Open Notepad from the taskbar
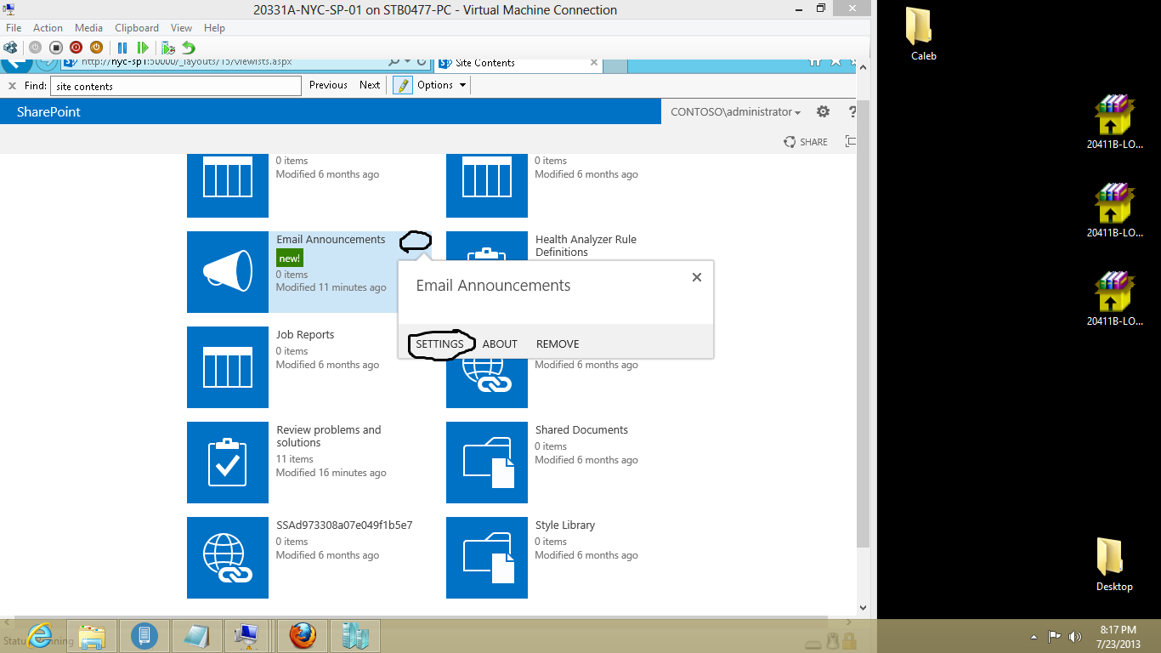1161x653 pixels. [195, 635]
